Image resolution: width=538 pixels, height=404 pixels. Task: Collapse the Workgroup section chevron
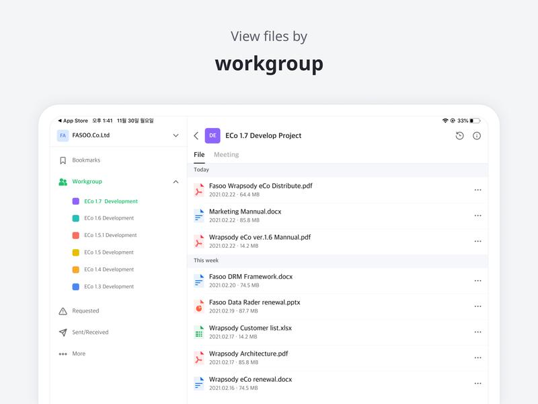[x=176, y=182]
